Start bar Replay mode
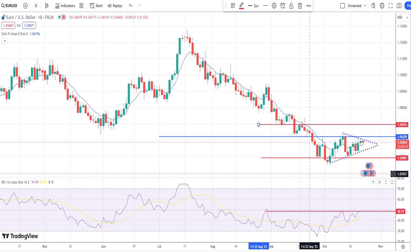The image size is (411, 252). tap(115, 6)
